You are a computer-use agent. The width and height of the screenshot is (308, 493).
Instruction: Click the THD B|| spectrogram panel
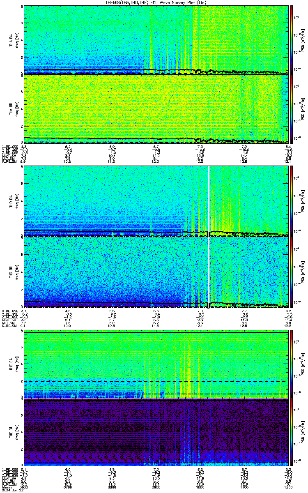pyautogui.click(x=156, y=272)
